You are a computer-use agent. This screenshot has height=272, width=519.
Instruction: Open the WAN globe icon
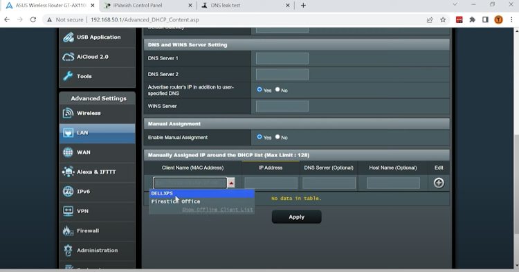(68, 152)
